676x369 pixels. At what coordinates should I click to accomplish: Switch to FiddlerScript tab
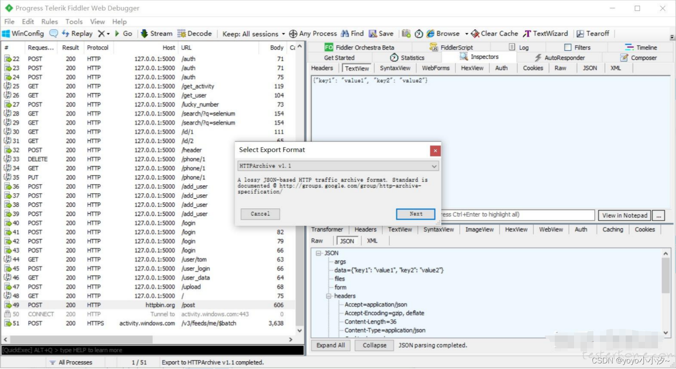pos(452,47)
